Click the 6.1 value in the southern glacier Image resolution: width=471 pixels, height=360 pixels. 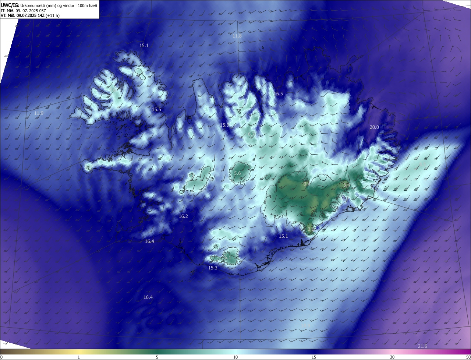(228, 258)
